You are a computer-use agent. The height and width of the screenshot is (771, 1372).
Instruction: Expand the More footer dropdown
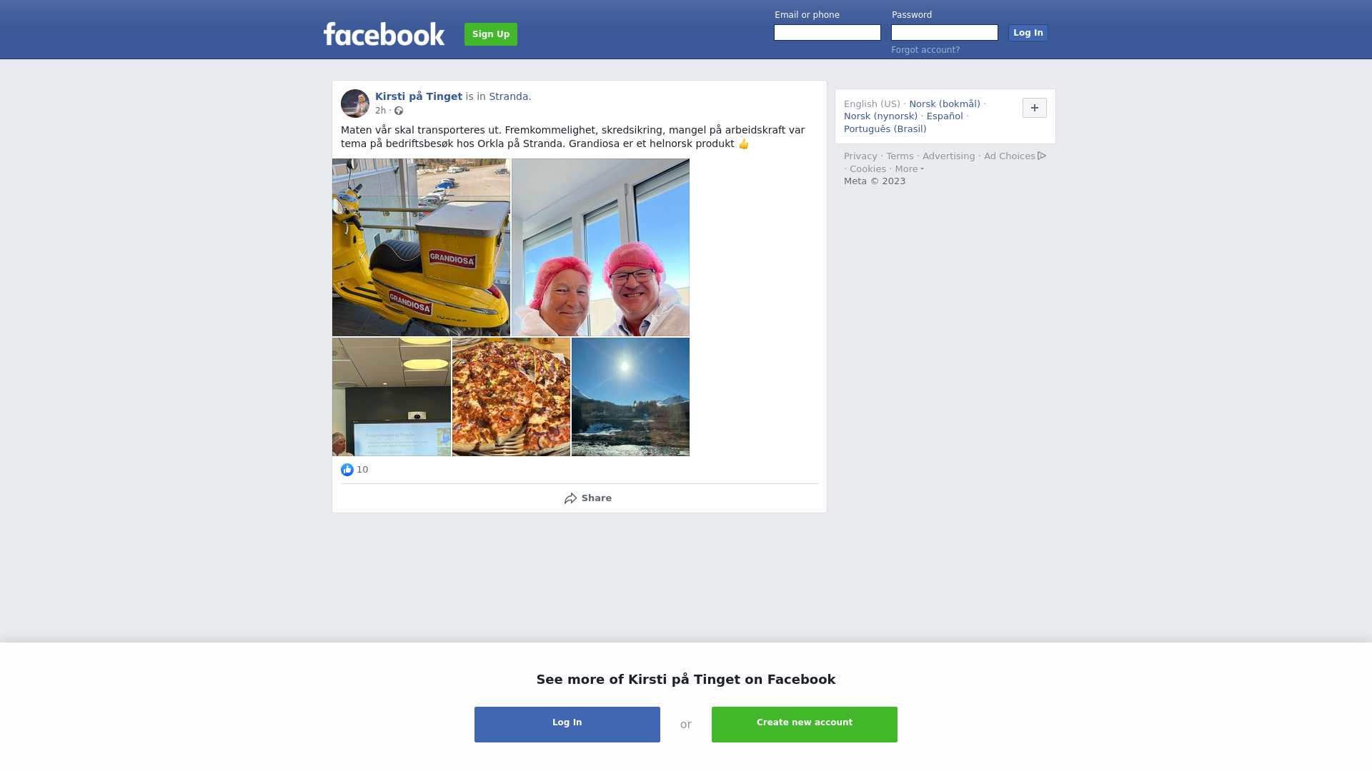tap(909, 169)
